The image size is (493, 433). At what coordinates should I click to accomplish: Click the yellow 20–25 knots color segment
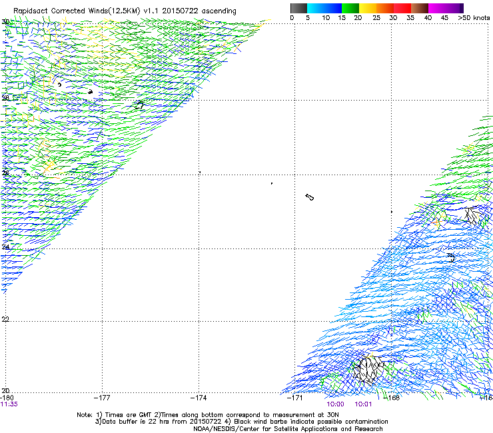coord(368,8)
